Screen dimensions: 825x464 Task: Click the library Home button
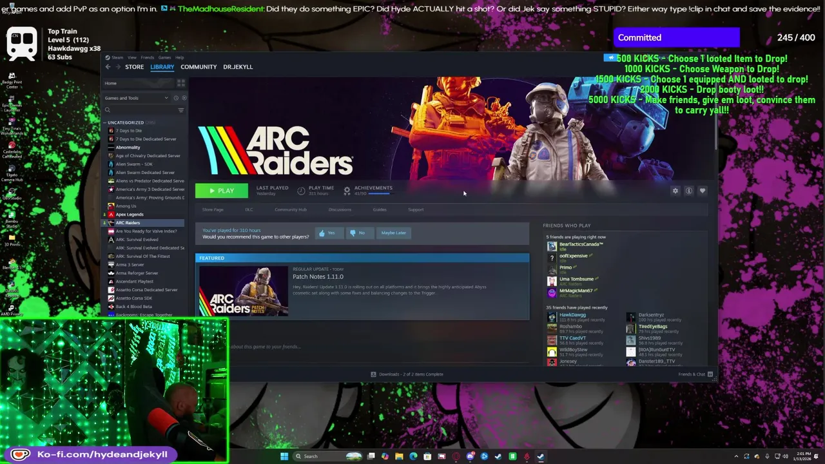click(x=139, y=83)
